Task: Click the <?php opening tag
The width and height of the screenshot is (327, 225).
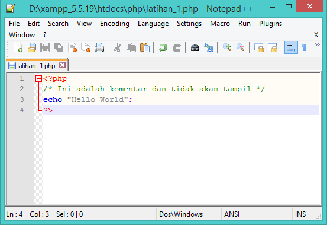Action: click(x=55, y=79)
